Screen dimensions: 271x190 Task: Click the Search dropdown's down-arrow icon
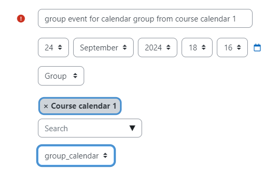pyautogui.click(x=132, y=128)
